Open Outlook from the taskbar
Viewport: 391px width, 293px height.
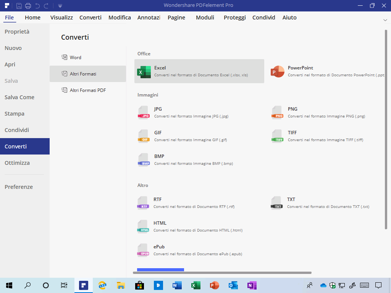pos(233,285)
